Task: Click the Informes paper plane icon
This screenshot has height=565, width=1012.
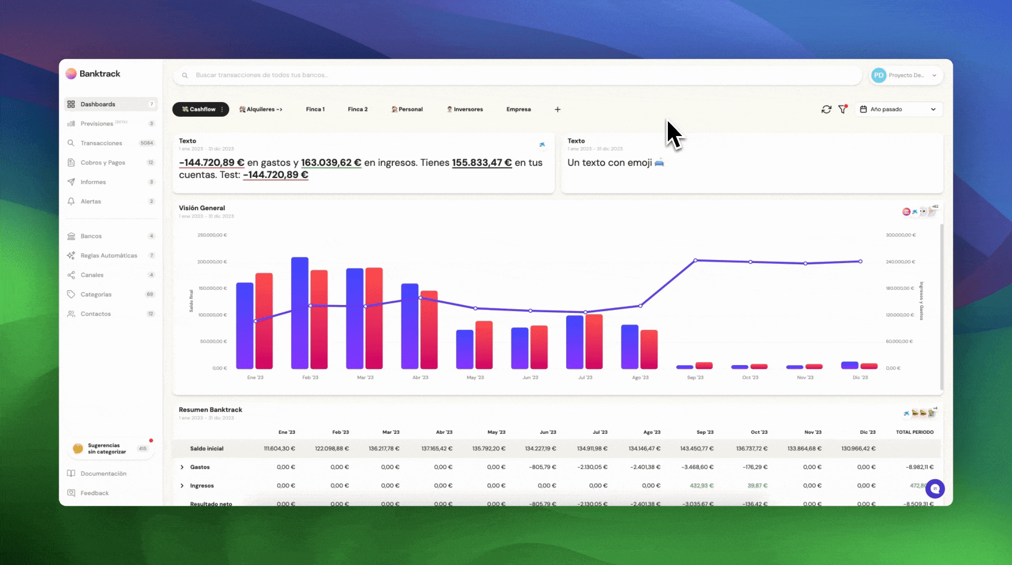Action: click(x=71, y=182)
